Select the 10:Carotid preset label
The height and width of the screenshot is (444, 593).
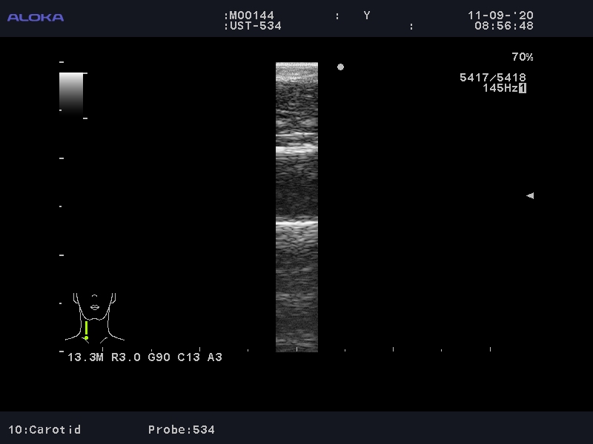pos(44,429)
